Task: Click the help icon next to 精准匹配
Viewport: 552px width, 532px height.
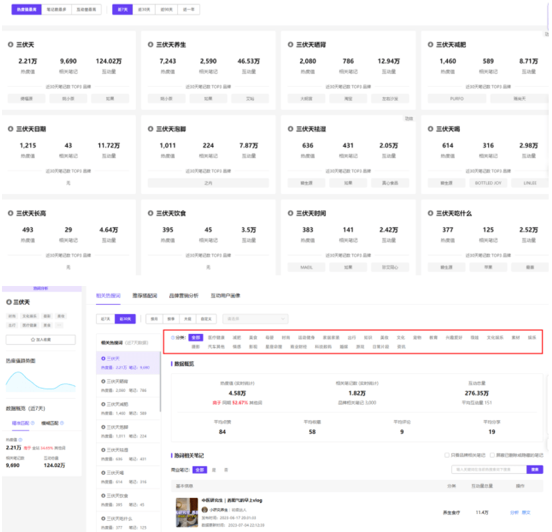Action: (33, 423)
